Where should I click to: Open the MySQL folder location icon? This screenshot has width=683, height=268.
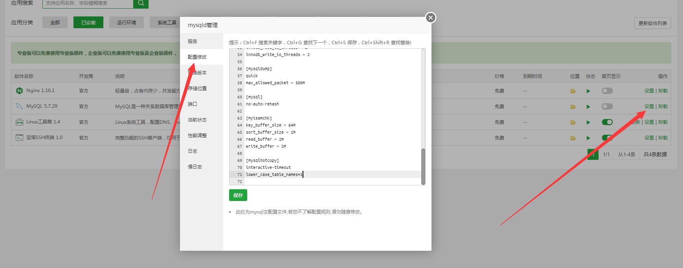(573, 107)
